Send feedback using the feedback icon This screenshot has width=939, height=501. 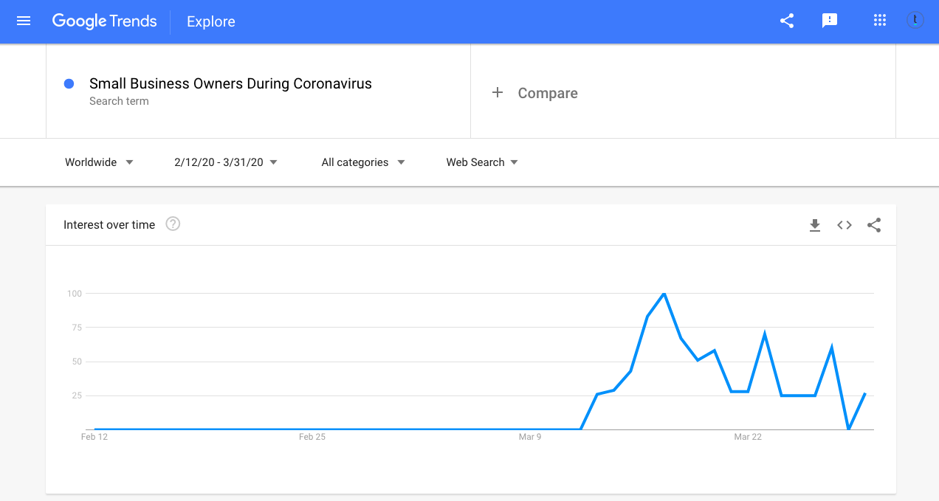[x=830, y=21]
